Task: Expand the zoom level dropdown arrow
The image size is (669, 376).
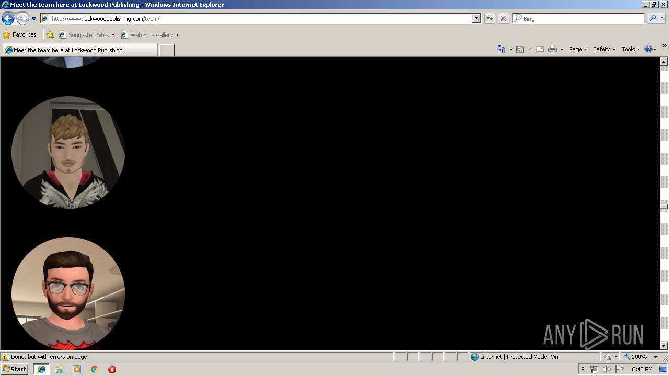Action: (x=655, y=357)
